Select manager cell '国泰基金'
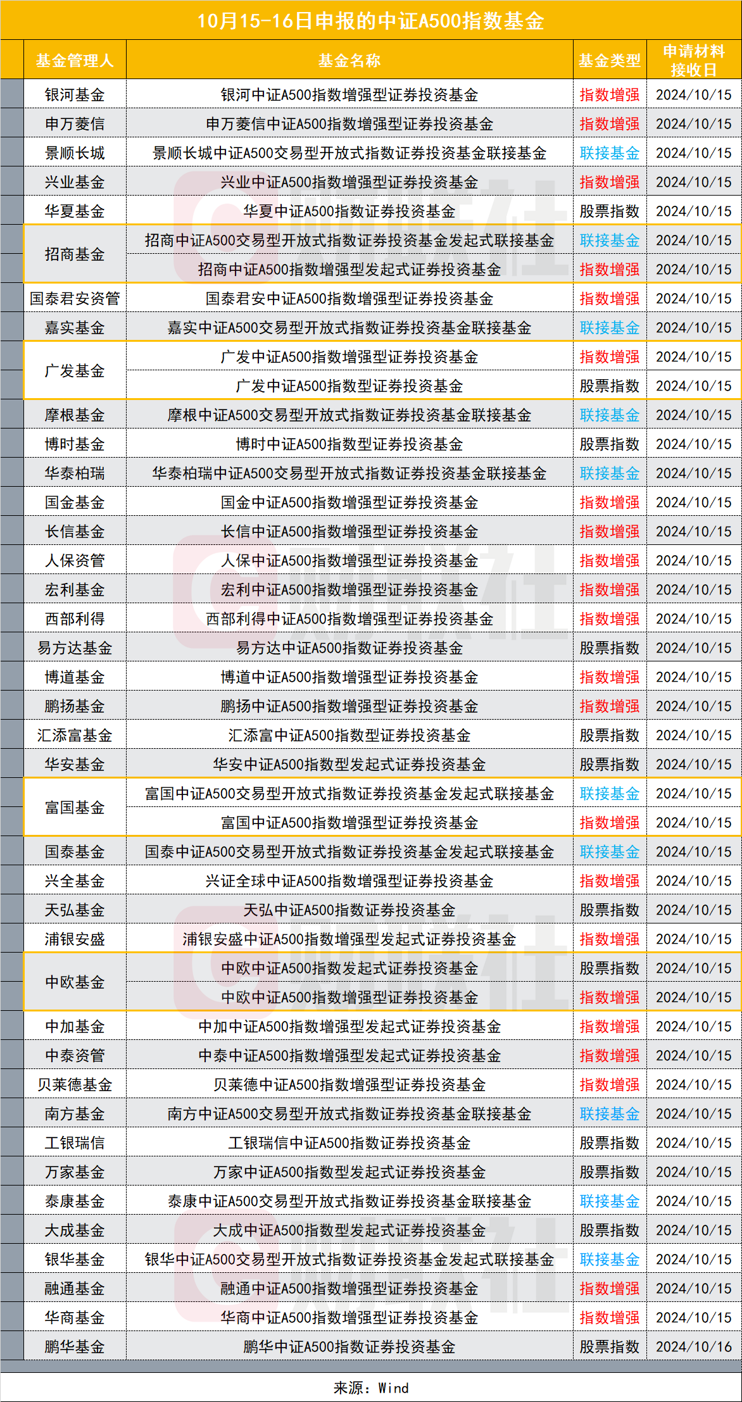This screenshot has height=1402, width=742. [75, 851]
